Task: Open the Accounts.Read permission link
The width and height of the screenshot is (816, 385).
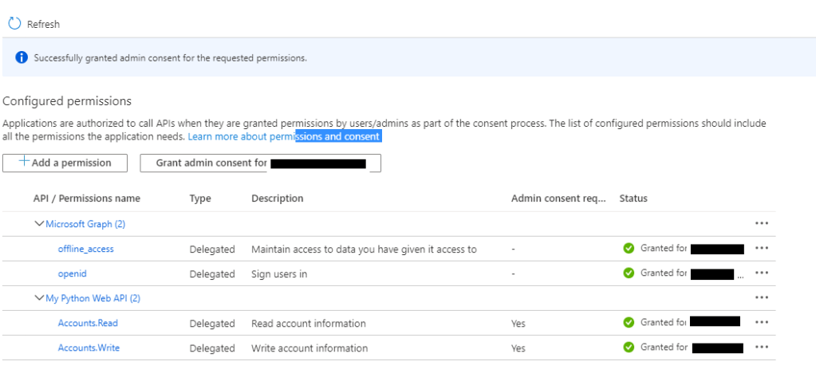Action: (x=88, y=323)
